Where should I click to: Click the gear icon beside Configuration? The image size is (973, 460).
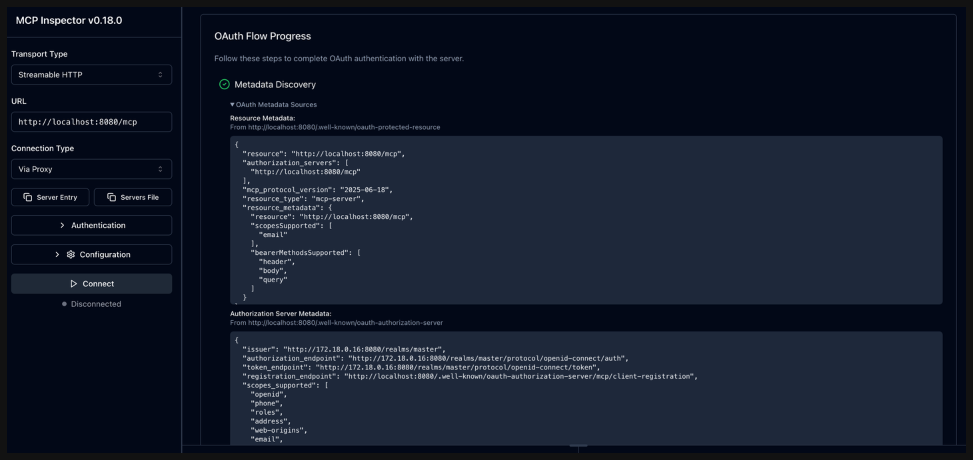71,254
